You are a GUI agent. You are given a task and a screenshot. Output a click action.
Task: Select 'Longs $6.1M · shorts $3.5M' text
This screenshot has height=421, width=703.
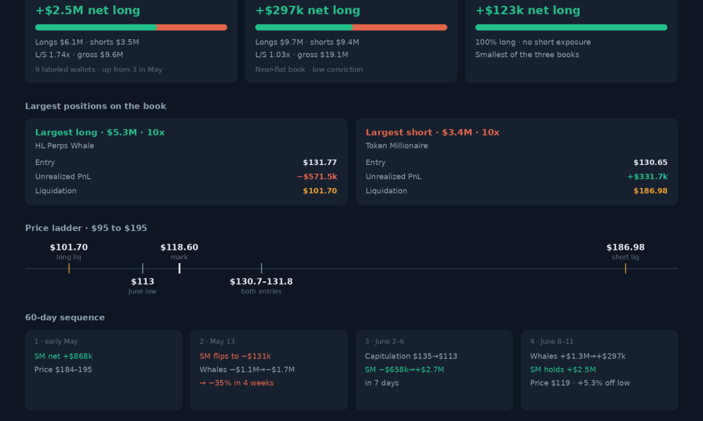pyautogui.click(x=87, y=42)
